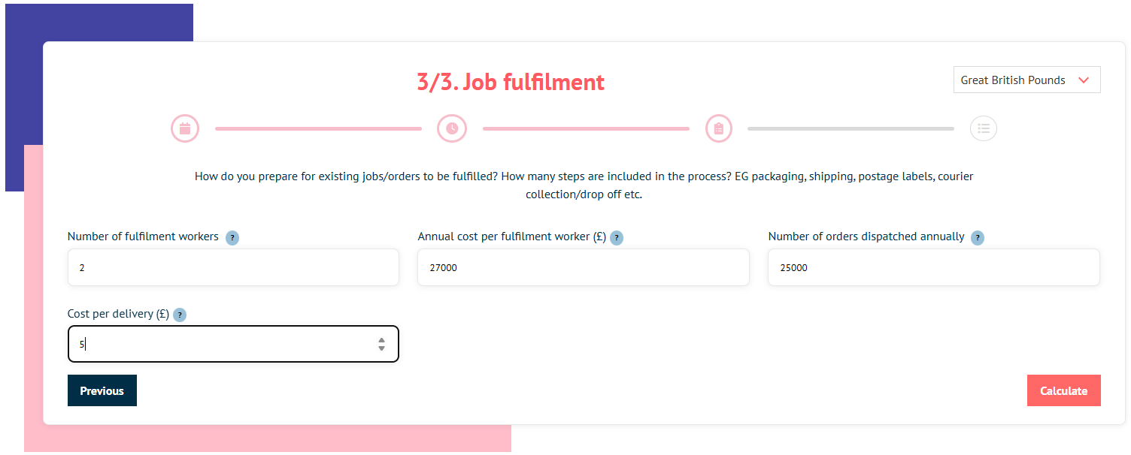The image size is (1131, 455).
Task: Click the clipboard step icon
Action: (x=719, y=128)
